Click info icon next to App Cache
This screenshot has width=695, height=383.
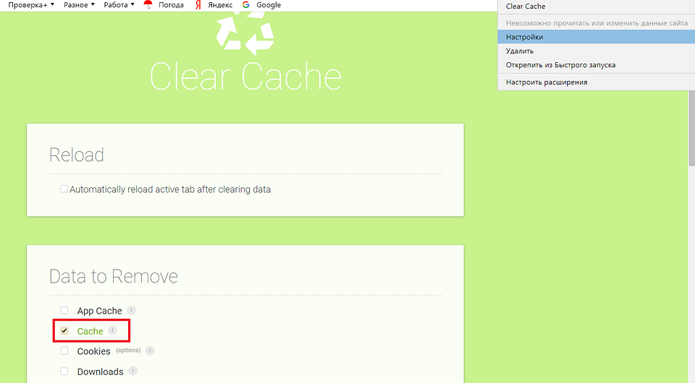[132, 310]
